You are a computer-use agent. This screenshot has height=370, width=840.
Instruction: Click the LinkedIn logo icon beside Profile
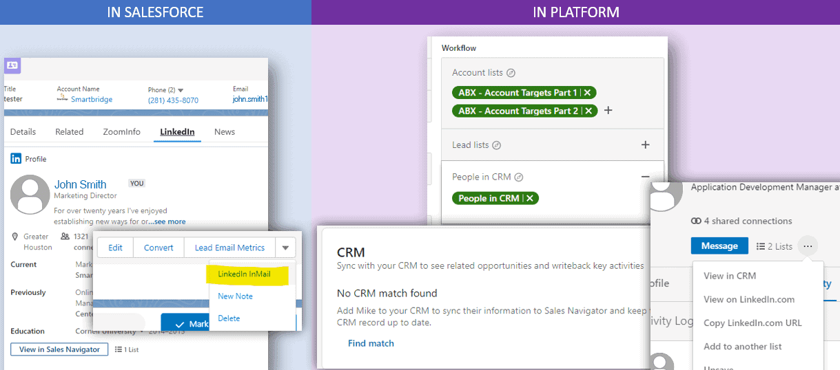point(17,159)
